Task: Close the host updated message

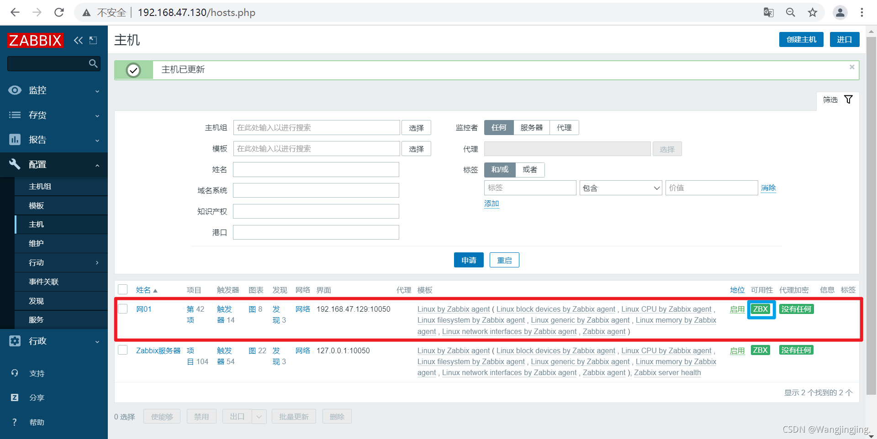Action: point(852,67)
